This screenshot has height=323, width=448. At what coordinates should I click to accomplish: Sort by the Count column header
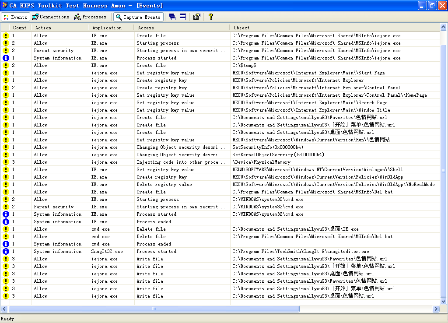coord(19,28)
